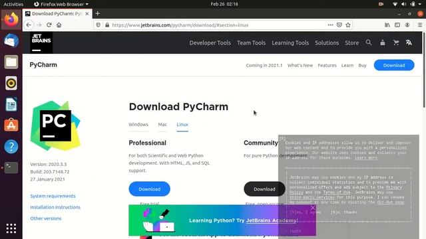Open the Help icon in dock
Viewport: 426px width, 239px height.
[11, 146]
